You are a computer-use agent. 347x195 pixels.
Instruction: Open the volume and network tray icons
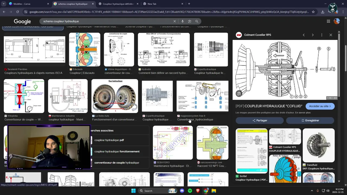point(326,191)
